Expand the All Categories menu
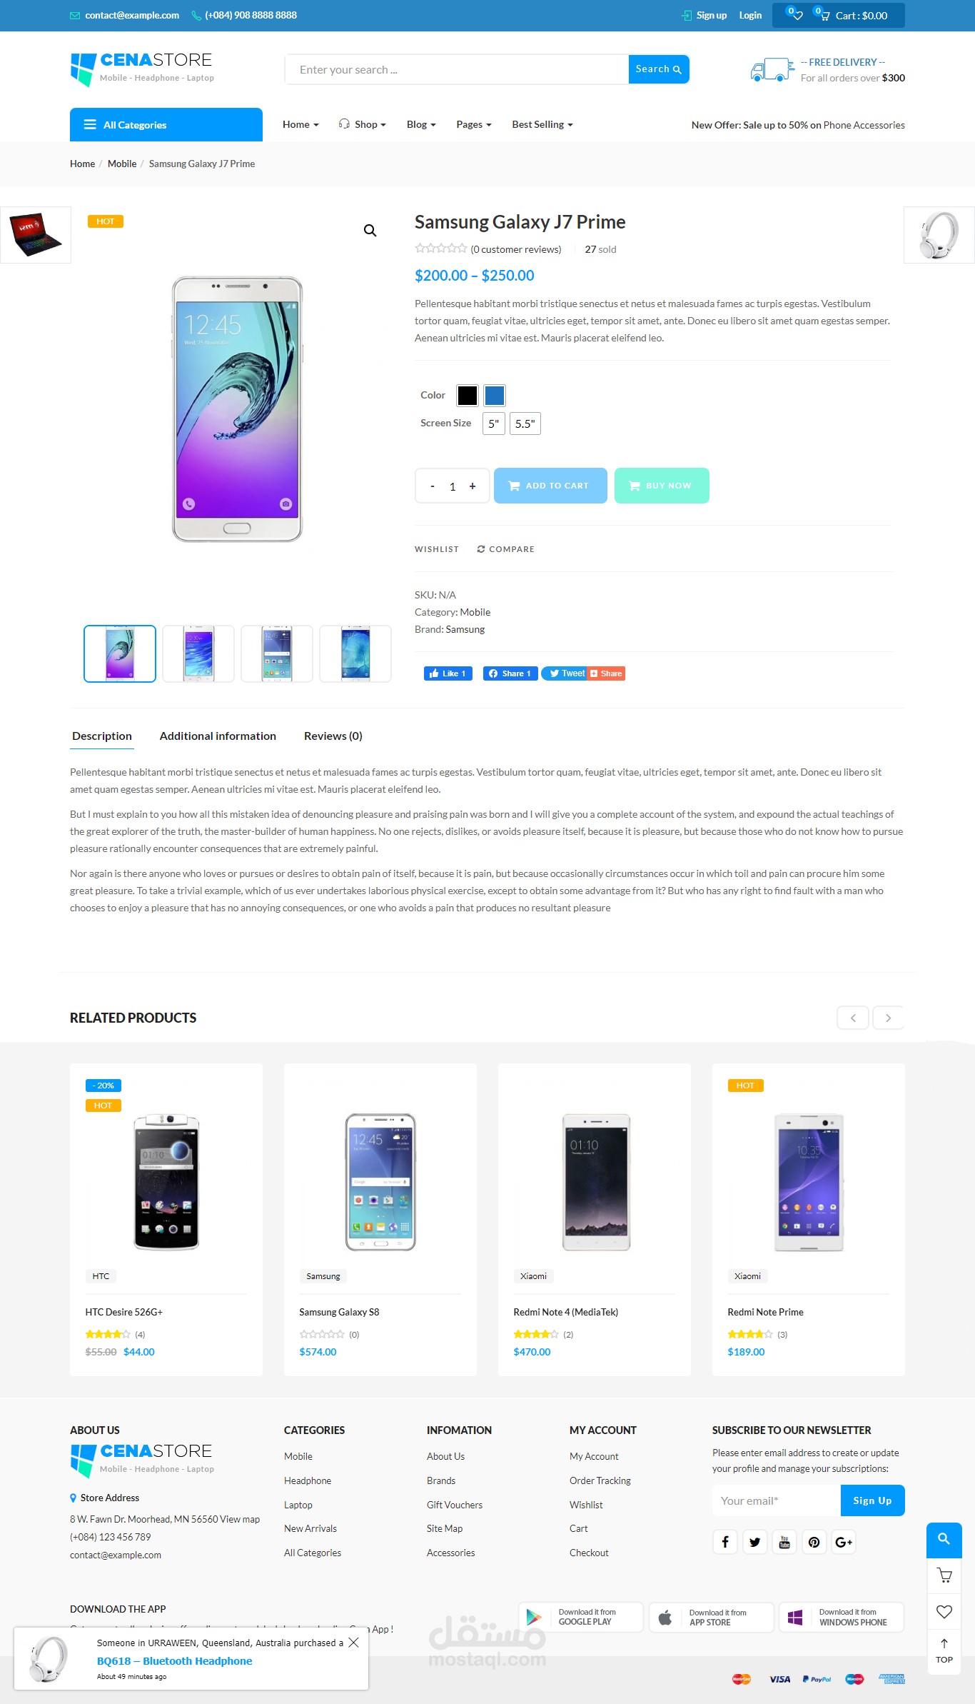975x1704 pixels. [x=166, y=125]
